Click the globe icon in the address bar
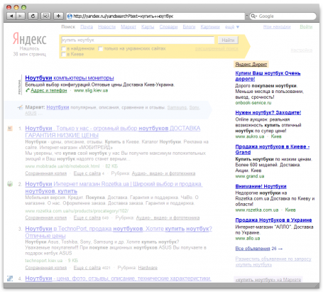 coord(70,16)
